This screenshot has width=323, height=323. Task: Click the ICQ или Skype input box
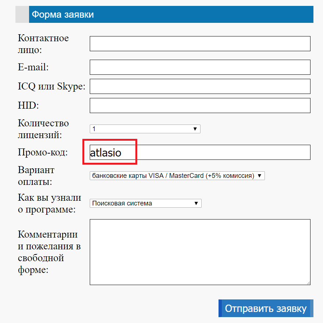(200, 87)
